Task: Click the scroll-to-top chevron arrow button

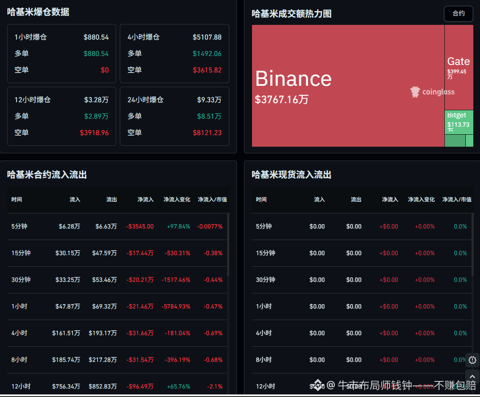Action: (x=472, y=377)
